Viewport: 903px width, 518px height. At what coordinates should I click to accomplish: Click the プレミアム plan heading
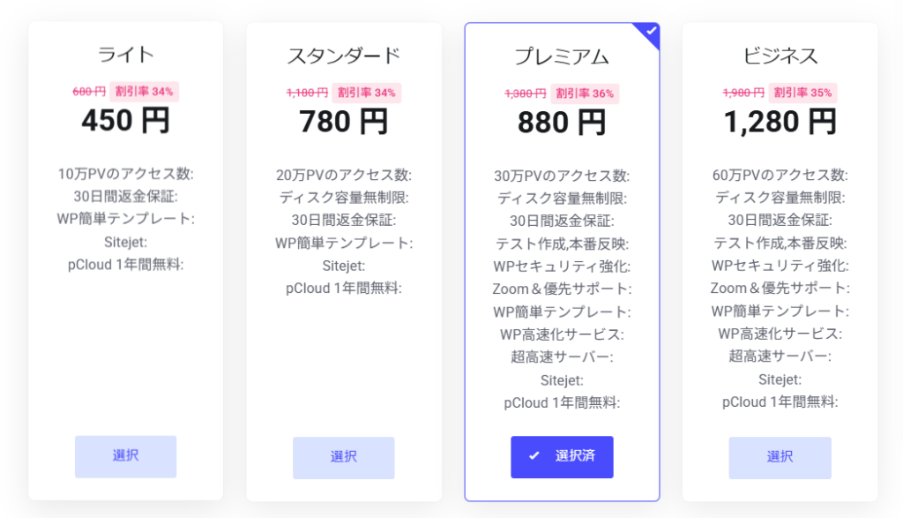coord(562,56)
